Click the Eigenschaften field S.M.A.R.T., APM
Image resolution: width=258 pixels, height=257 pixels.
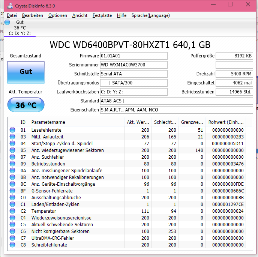point(177,110)
